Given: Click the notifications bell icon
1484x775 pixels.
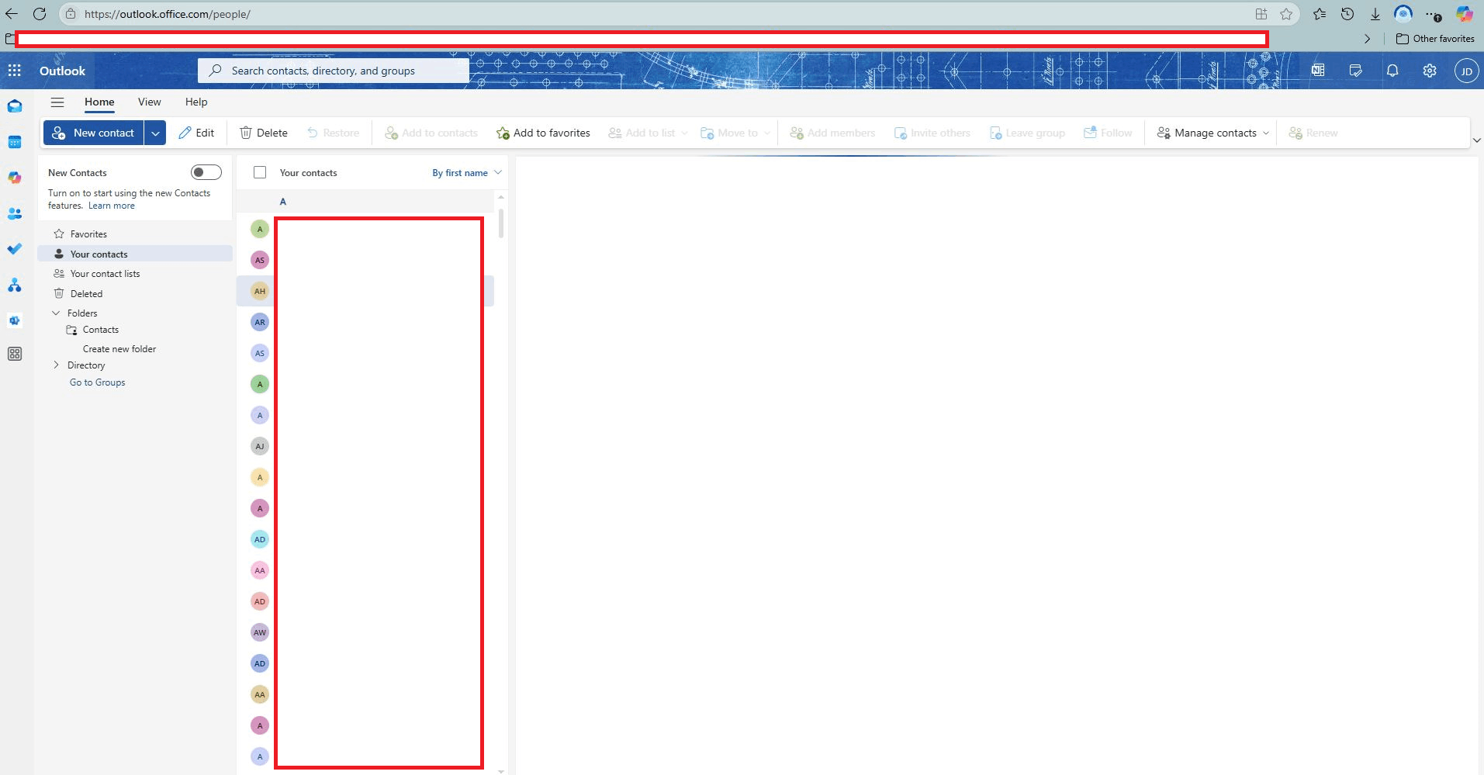Looking at the screenshot, I should [x=1392, y=71].
